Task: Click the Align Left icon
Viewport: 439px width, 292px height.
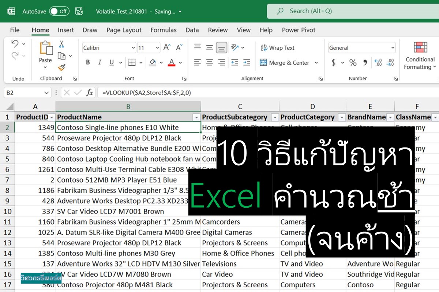Action: pos(198,62)
